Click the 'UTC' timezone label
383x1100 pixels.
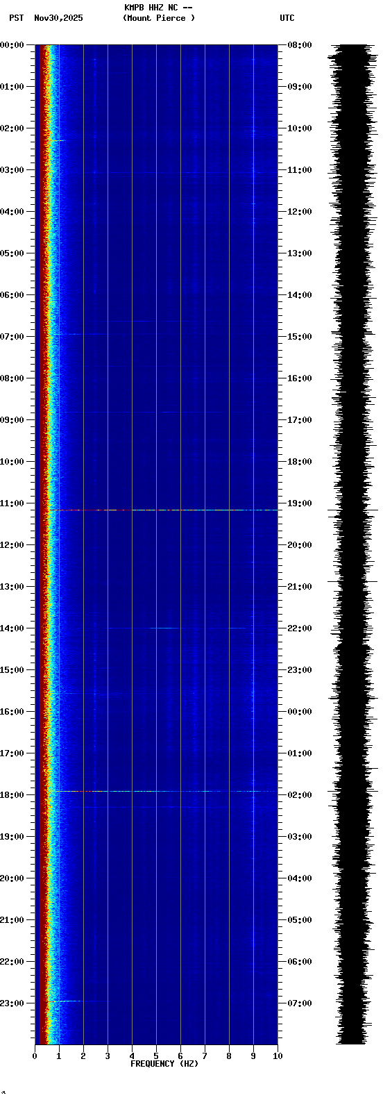click(x=287, y=18)
